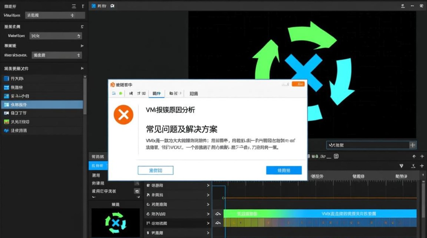This screenshot has height=238, width=427.
Task: Expand the chevron on the green-blue clip track row
Action: [208, 214]
